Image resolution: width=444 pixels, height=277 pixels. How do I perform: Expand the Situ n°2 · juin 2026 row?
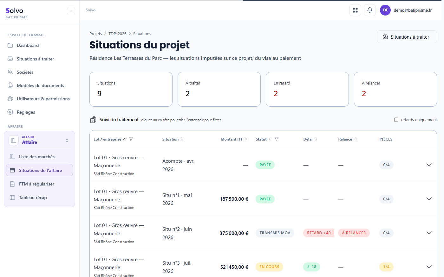coord(429,233)
